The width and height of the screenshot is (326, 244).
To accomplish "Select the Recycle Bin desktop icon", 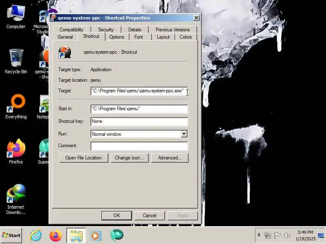I will (x=16, y=61).
